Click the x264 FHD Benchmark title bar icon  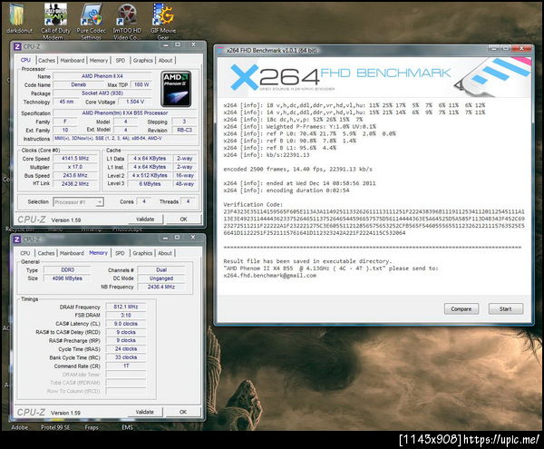pyautogui.click(x=221, y=51)
